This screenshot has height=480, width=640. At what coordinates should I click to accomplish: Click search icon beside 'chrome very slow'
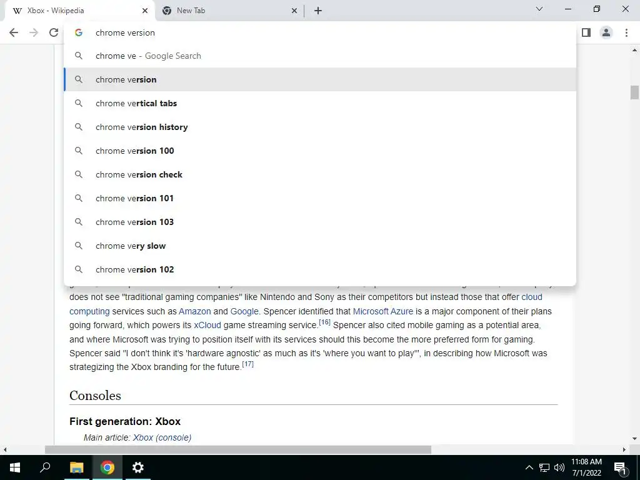tap(79, 246)
